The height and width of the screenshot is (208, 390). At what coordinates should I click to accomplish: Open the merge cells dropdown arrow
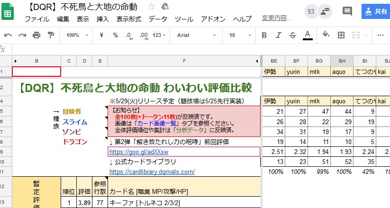pos(366,36)
